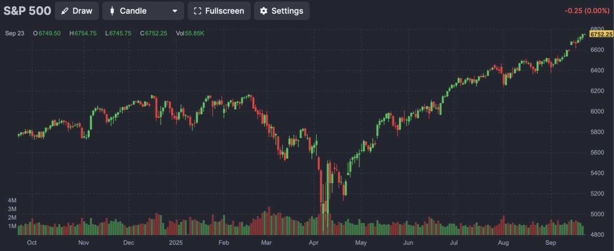
Task: Click the 2025 label on the time axis
Action: click(x=176, y=242)
